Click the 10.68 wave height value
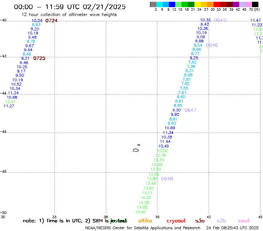The width and height of the screenshot is (263, 231). click(x=12, y=97)
